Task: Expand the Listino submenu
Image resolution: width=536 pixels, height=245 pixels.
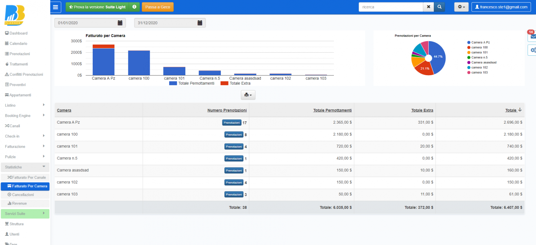Action: coord(25,105)
